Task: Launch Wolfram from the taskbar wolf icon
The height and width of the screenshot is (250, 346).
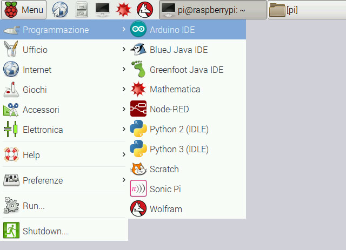Action: 144,10
